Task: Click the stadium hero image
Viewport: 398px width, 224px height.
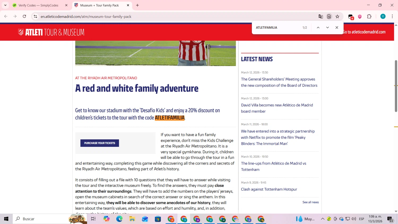Action: pyautogui.click(x=155, y=53)
